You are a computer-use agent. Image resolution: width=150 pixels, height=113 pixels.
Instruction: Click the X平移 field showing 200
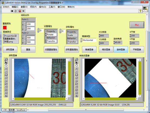click(x=135, y=36)
